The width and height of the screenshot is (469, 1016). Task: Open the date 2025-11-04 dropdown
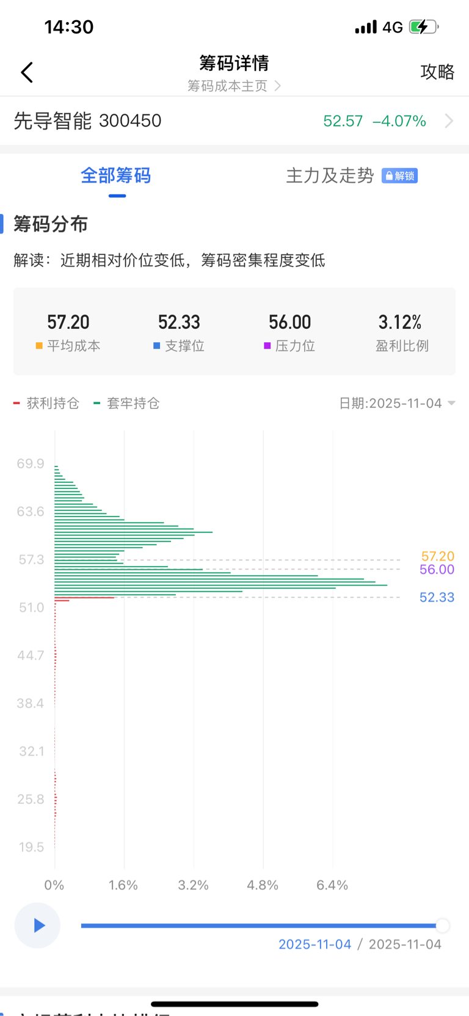tap(397, 403)
